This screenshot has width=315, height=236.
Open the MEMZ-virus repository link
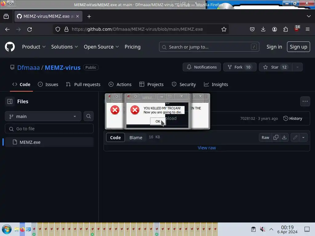[x=62, y=68]
